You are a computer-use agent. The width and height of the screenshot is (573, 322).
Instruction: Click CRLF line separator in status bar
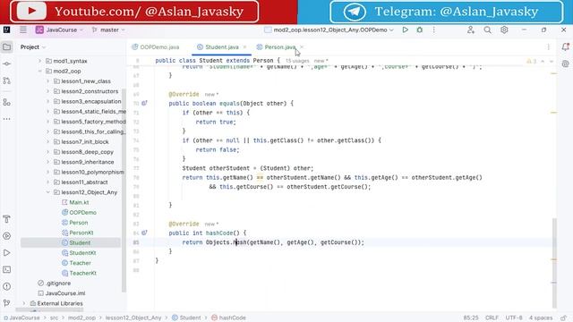coord(492,318)
